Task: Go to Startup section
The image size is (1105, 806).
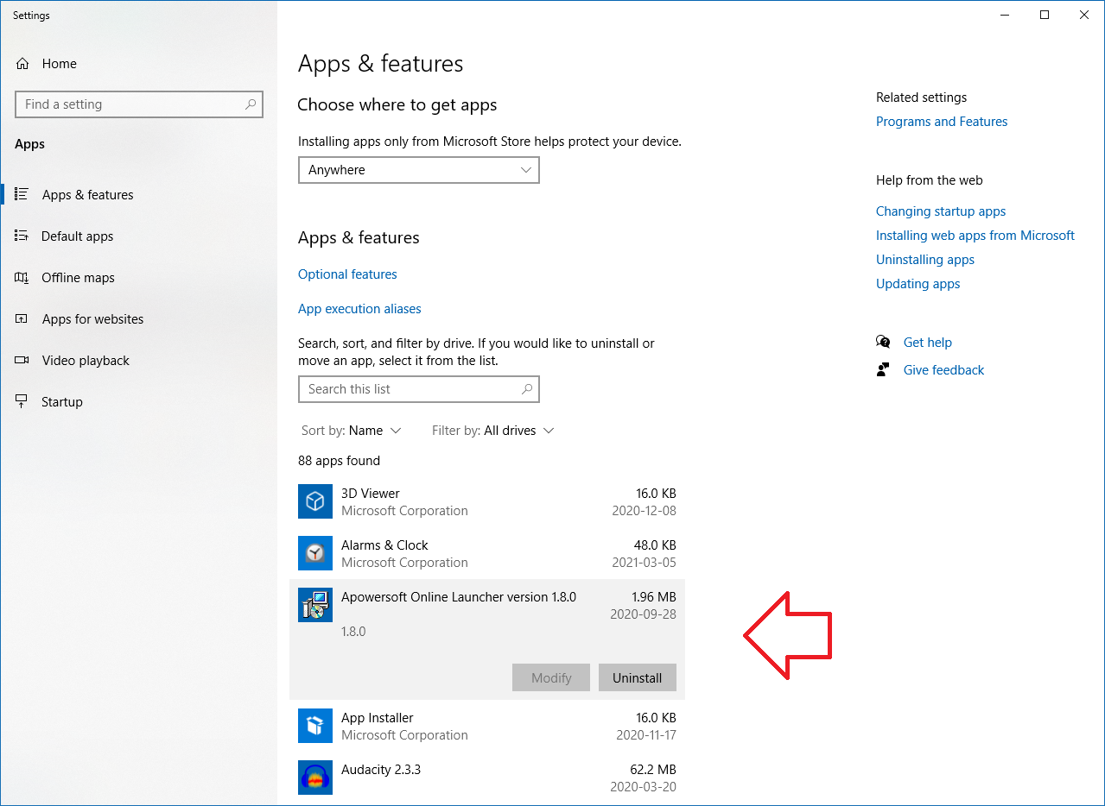Action: (x=138, y=402)
